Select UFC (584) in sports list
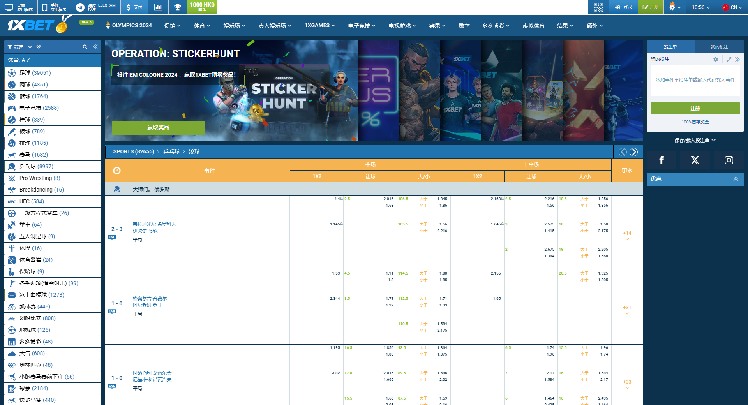The height and width of the screenshot is (405, 748). [53, 201]
